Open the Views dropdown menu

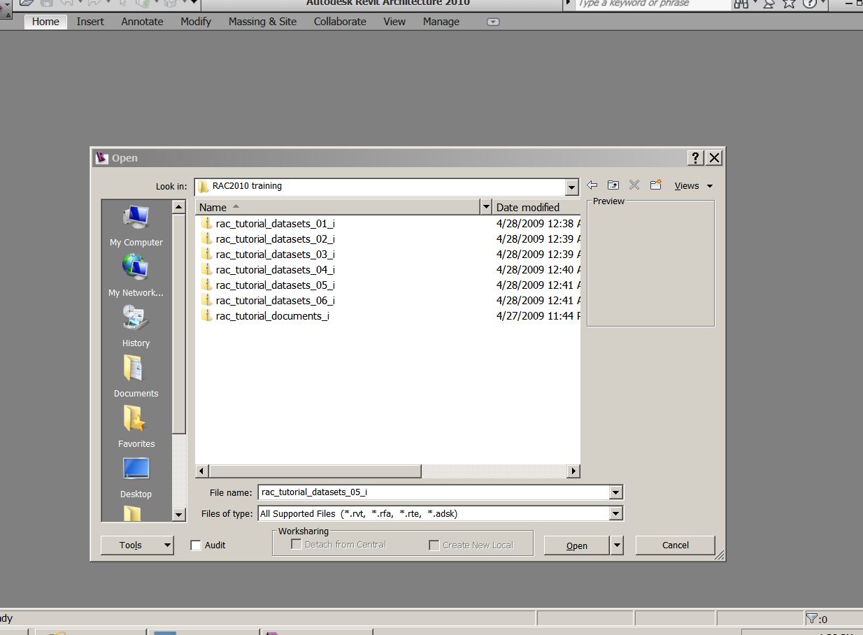694,185
